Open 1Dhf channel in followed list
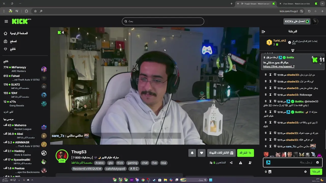Screen dimensions: 326x183 click(25, 95)
